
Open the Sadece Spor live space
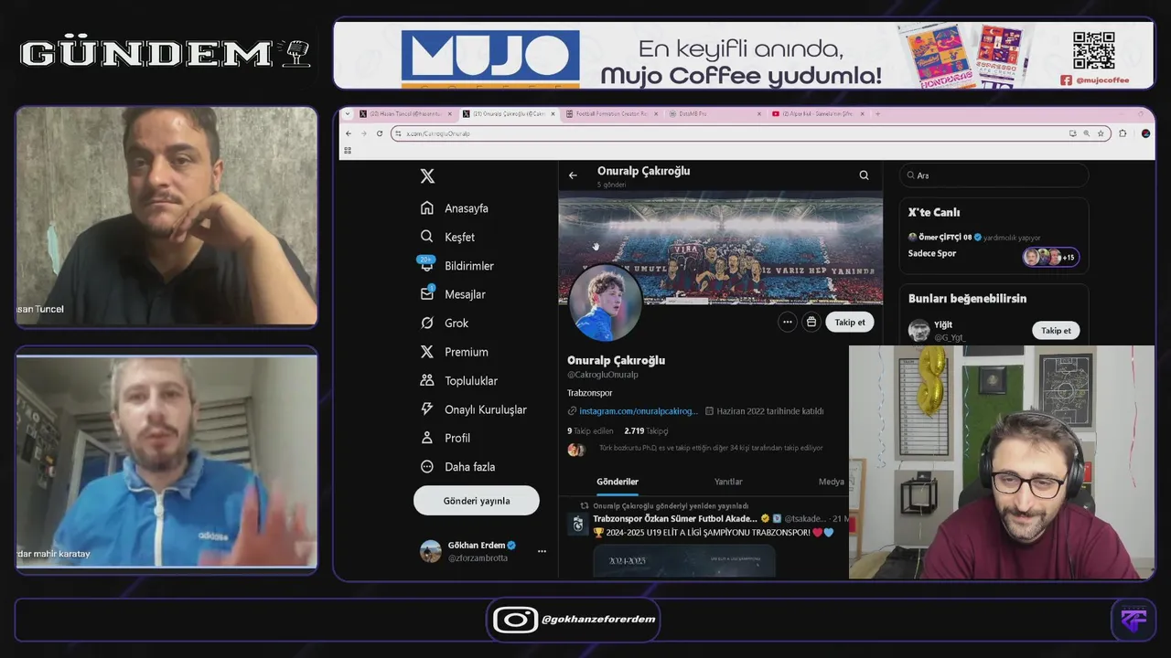932,253
